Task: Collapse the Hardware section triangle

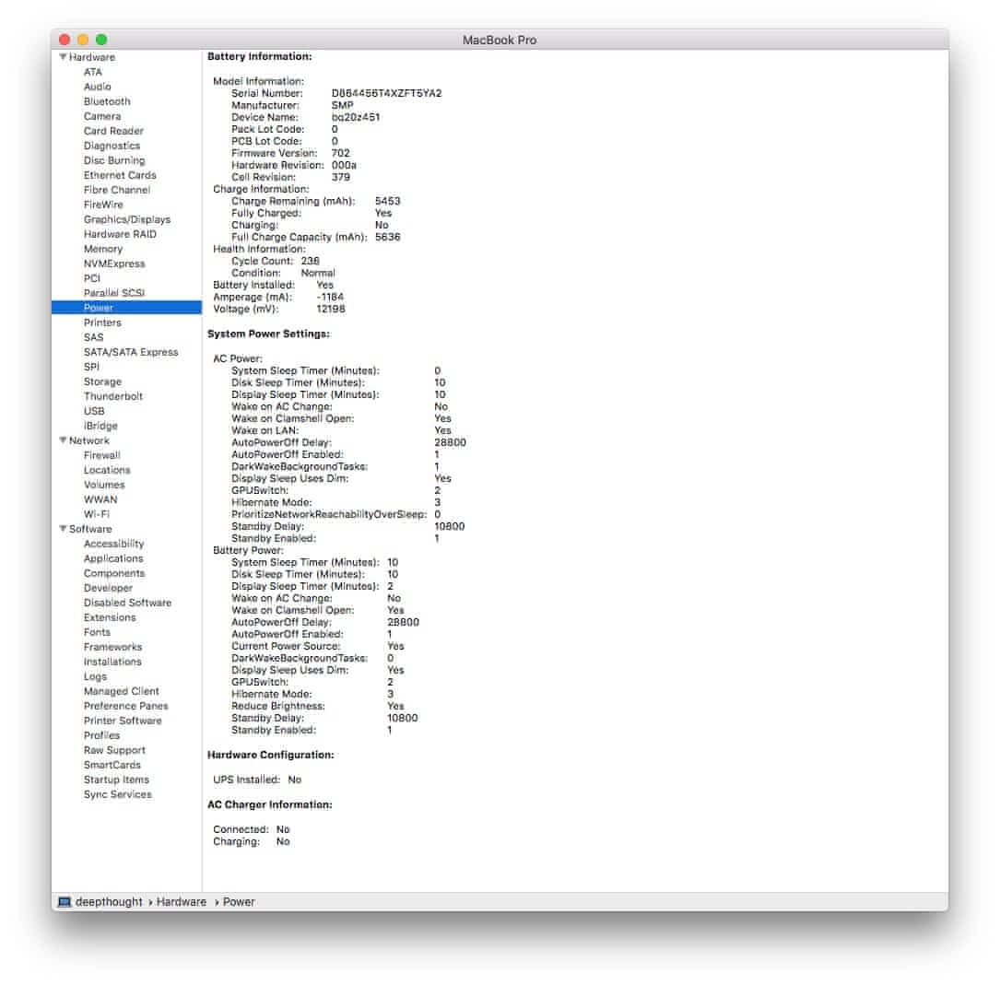Action: (63, 57)
